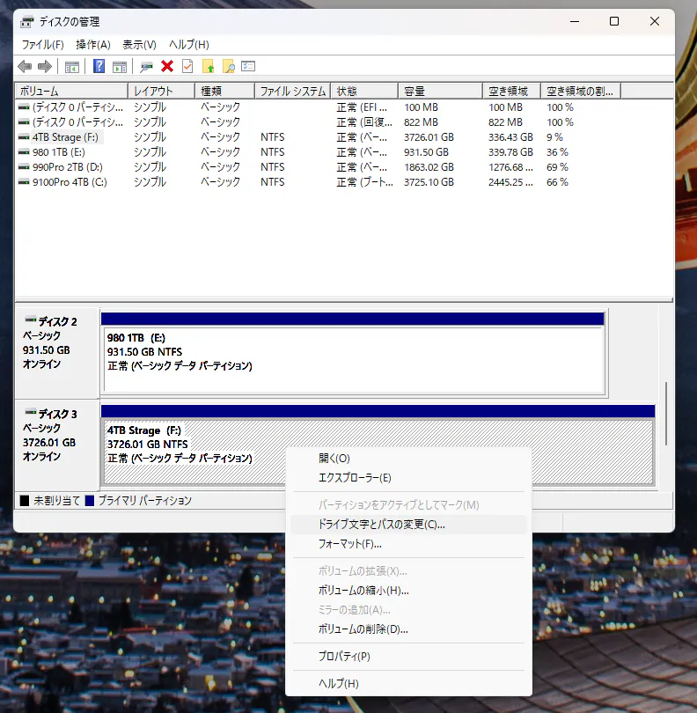
Task: Open Help via blue question icon
Action: [99, 66]
